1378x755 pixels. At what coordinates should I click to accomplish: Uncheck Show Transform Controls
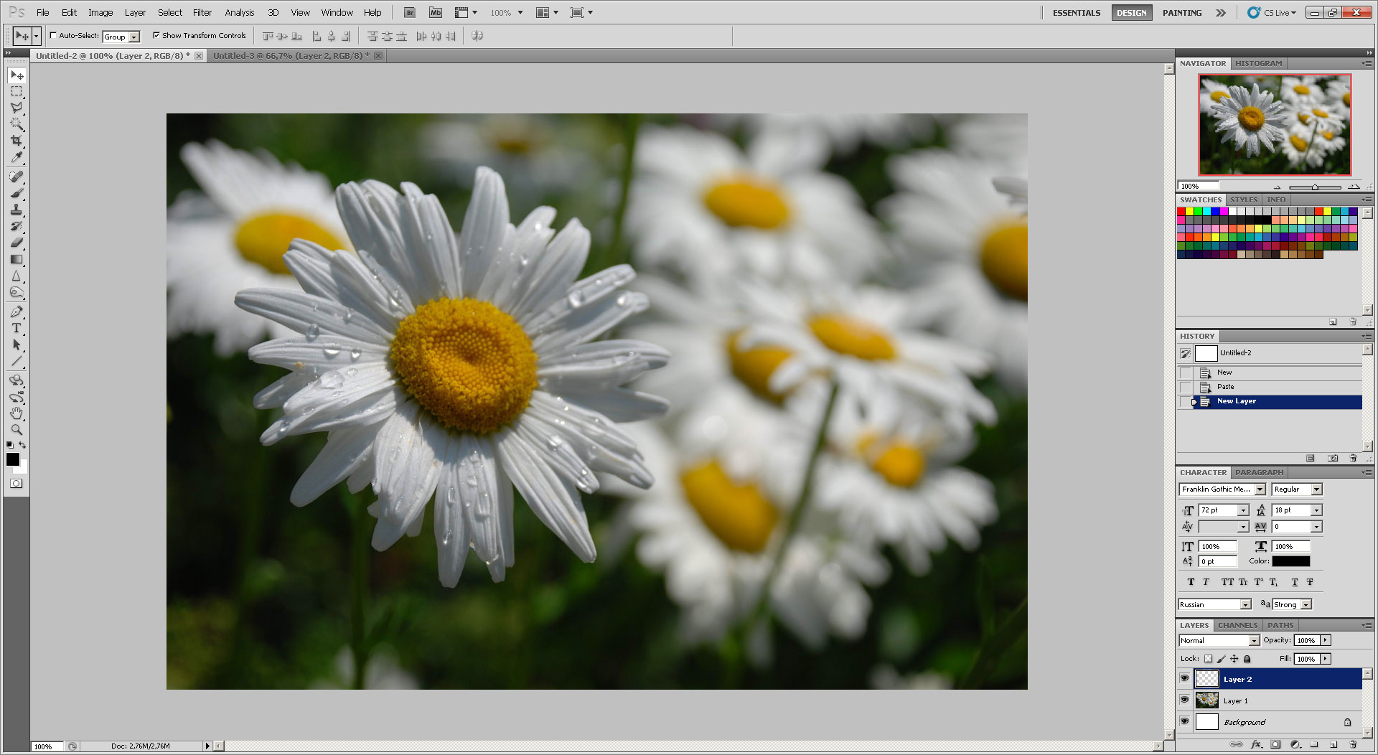click(x=156, y=35)
